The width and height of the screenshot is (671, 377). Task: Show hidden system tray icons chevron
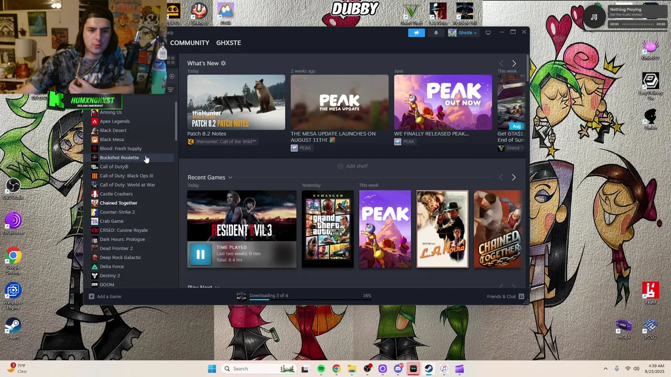point(605,369)
